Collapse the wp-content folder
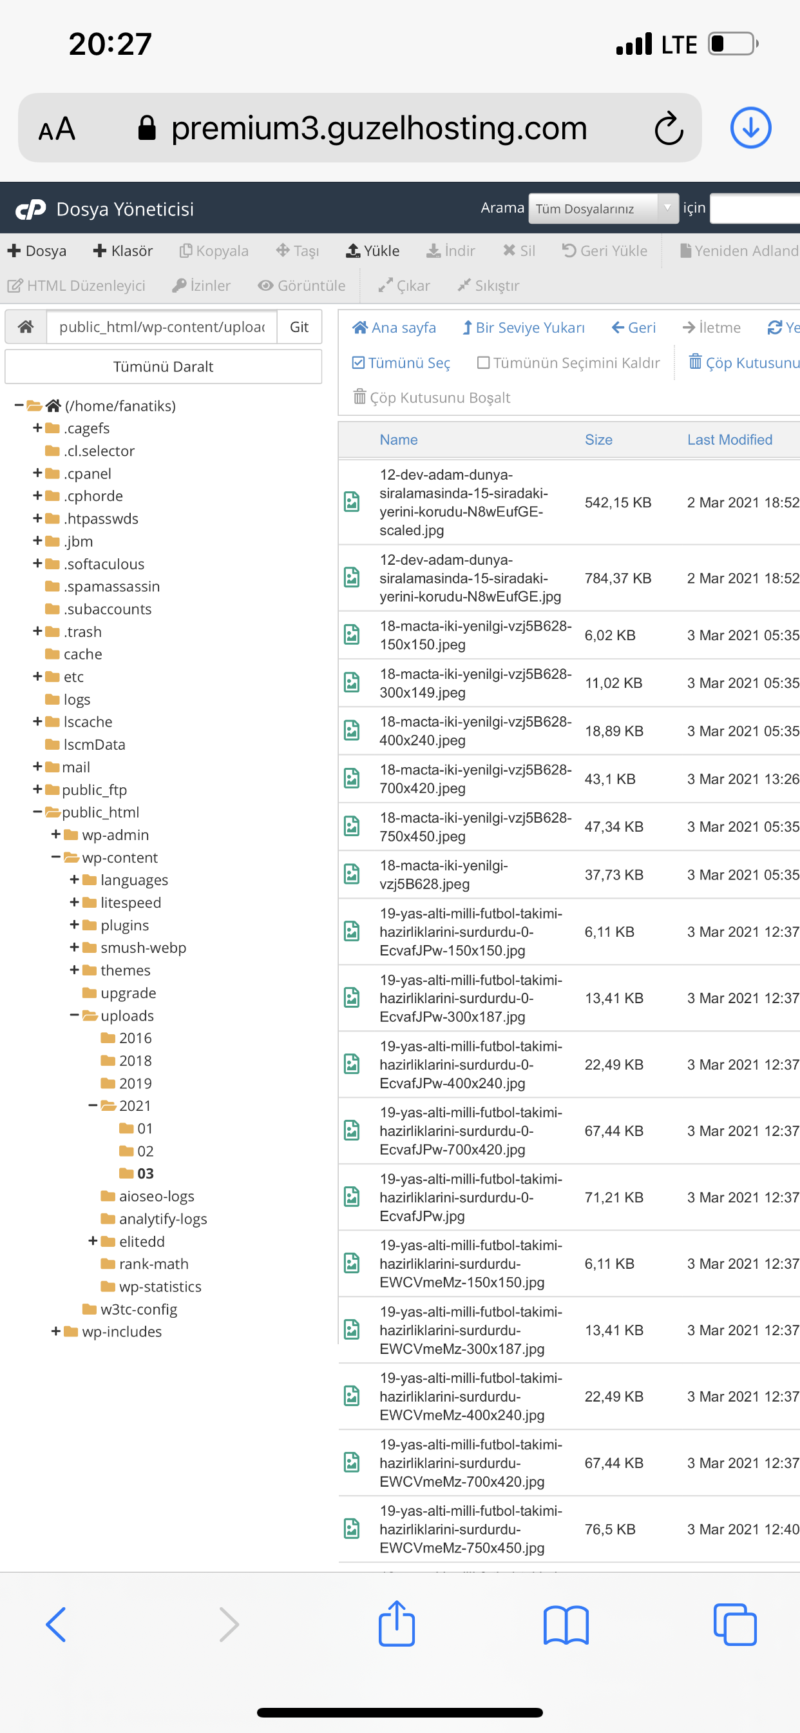Screen dimensions: 800x1733 [56, 857]
